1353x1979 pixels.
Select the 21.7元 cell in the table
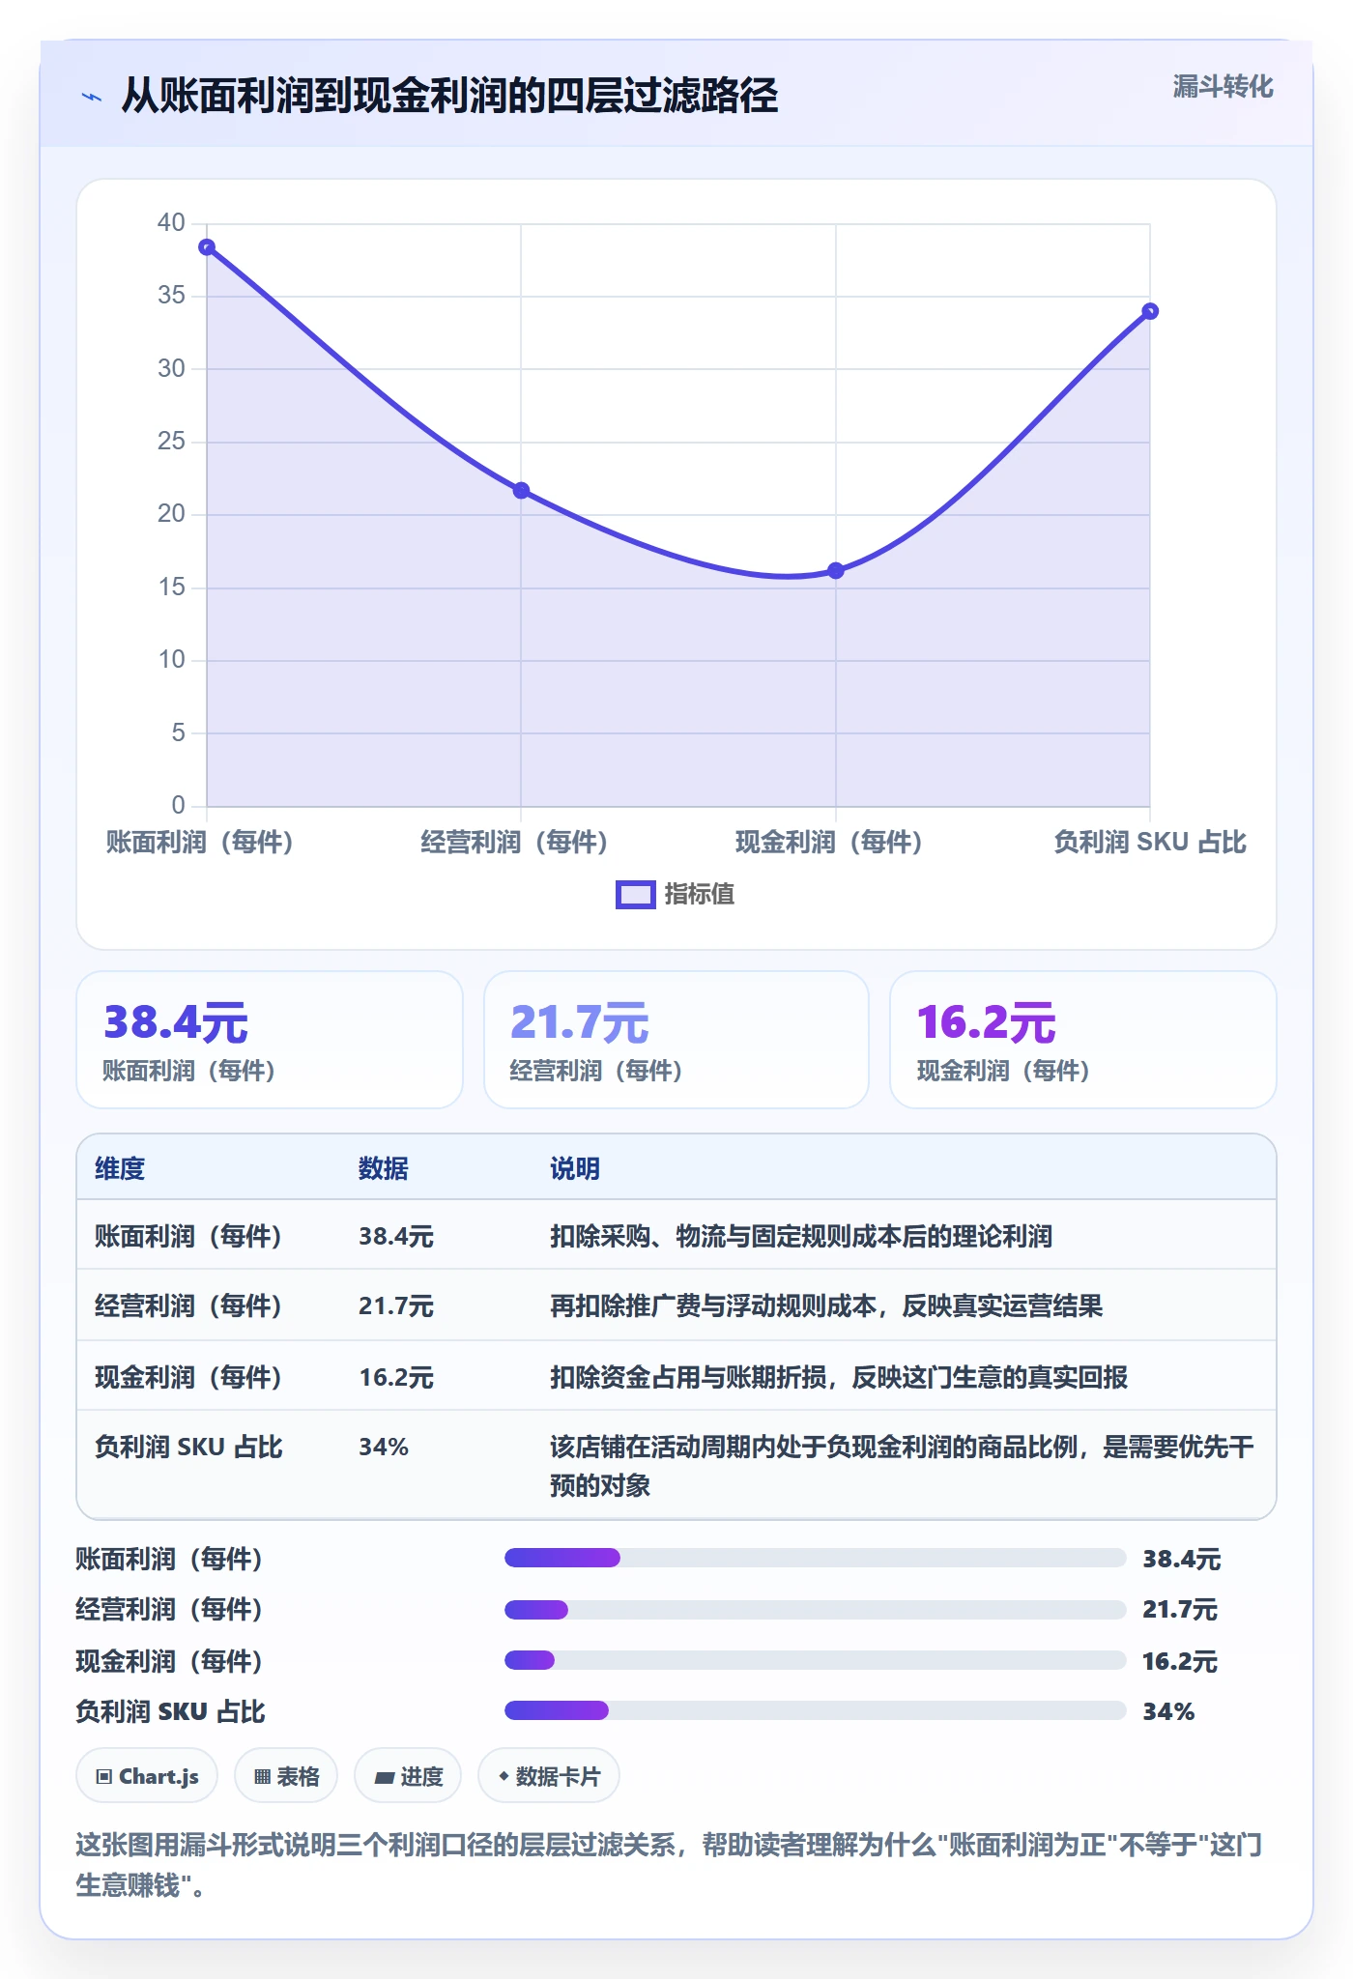point(396,1306)
